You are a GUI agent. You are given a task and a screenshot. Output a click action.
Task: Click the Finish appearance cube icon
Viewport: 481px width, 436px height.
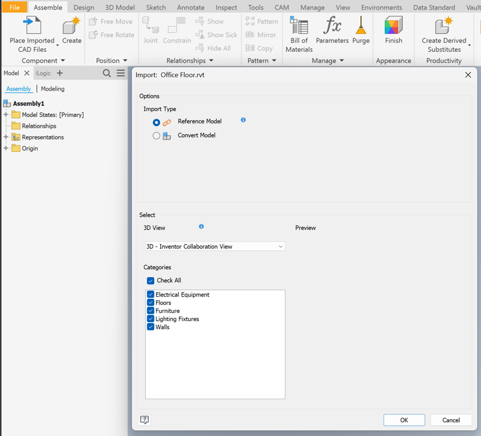[x=393, y=26]
